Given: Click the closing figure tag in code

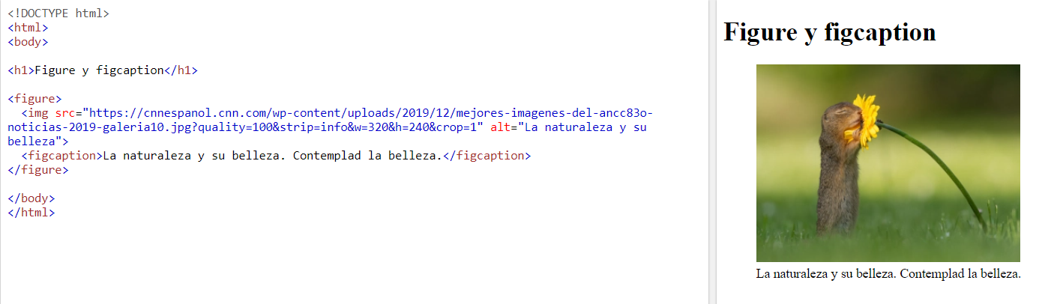Looking at the screenshot, I should [38, 170].
